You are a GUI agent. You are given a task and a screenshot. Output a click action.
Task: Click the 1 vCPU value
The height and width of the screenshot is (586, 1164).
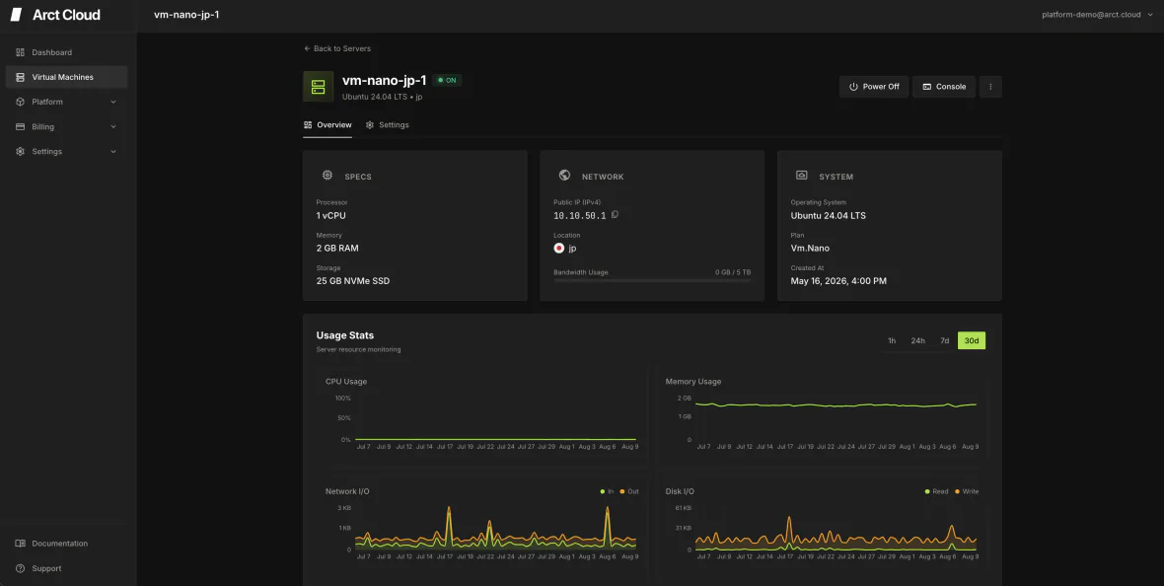pos(331,215)
